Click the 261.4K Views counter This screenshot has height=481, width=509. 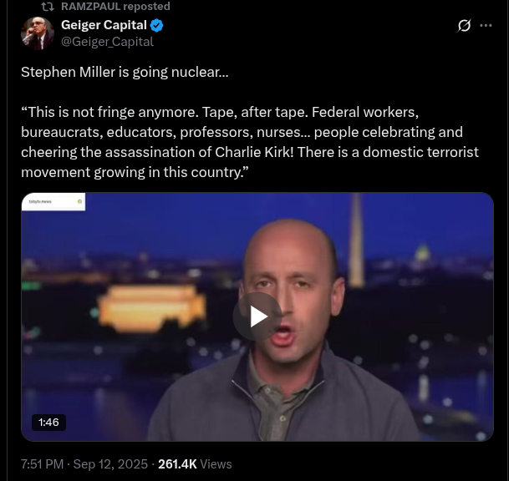[195, 464]
